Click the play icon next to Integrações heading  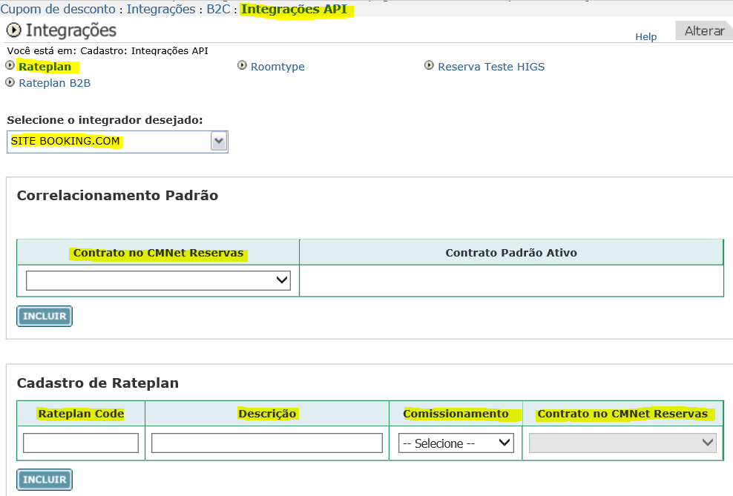point(13,30)
